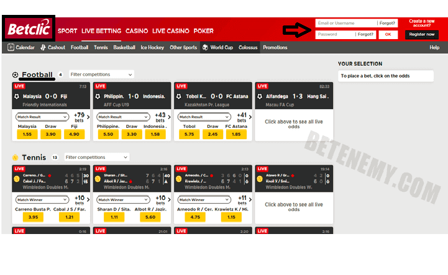448x275 pixels.
Task: Go to Tennis in the sports navigation
Action: click(101, 47)
